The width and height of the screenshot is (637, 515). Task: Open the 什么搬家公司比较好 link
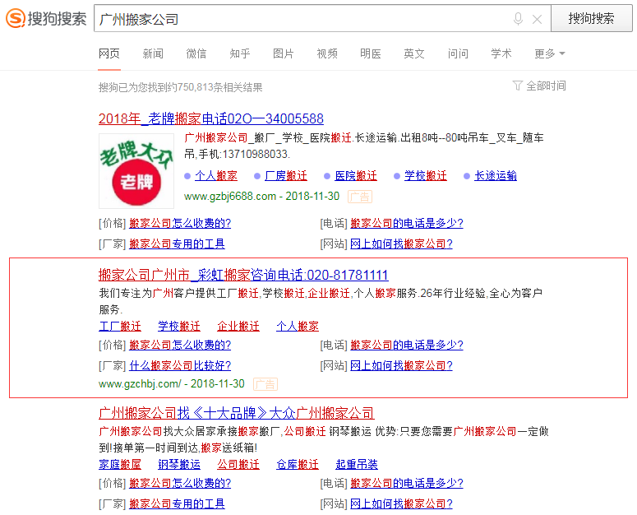point(180,366)
